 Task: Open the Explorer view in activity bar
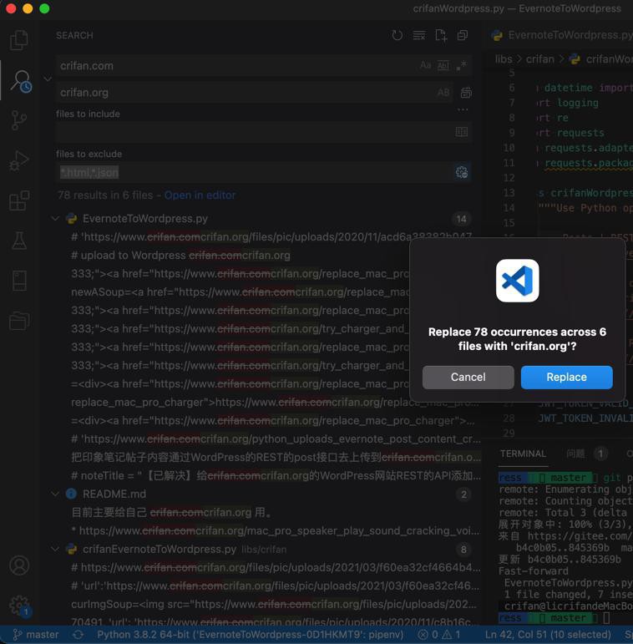pos(19,40)
